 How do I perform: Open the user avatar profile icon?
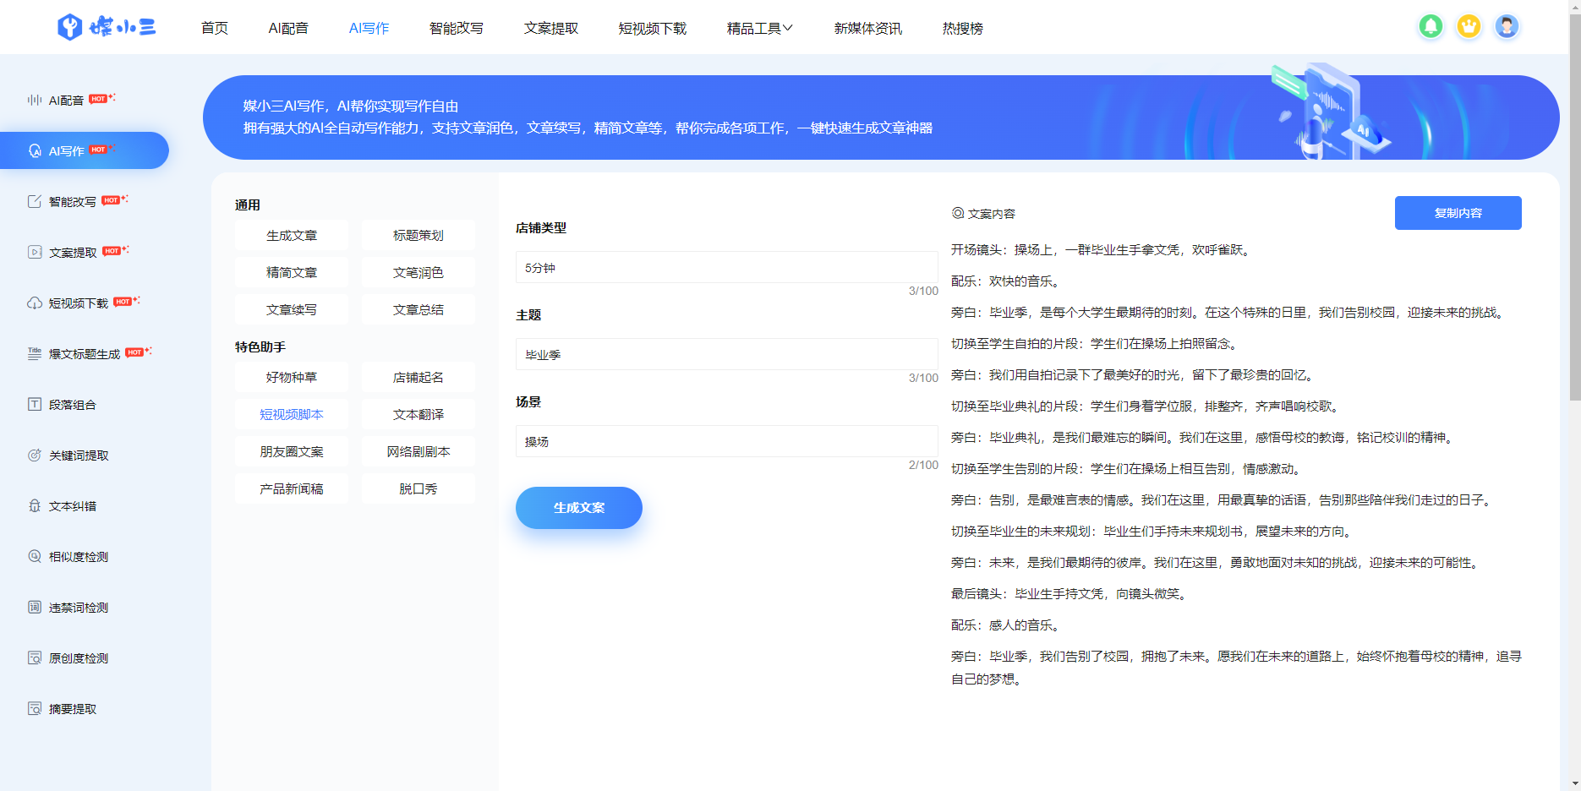[1507, 27]
